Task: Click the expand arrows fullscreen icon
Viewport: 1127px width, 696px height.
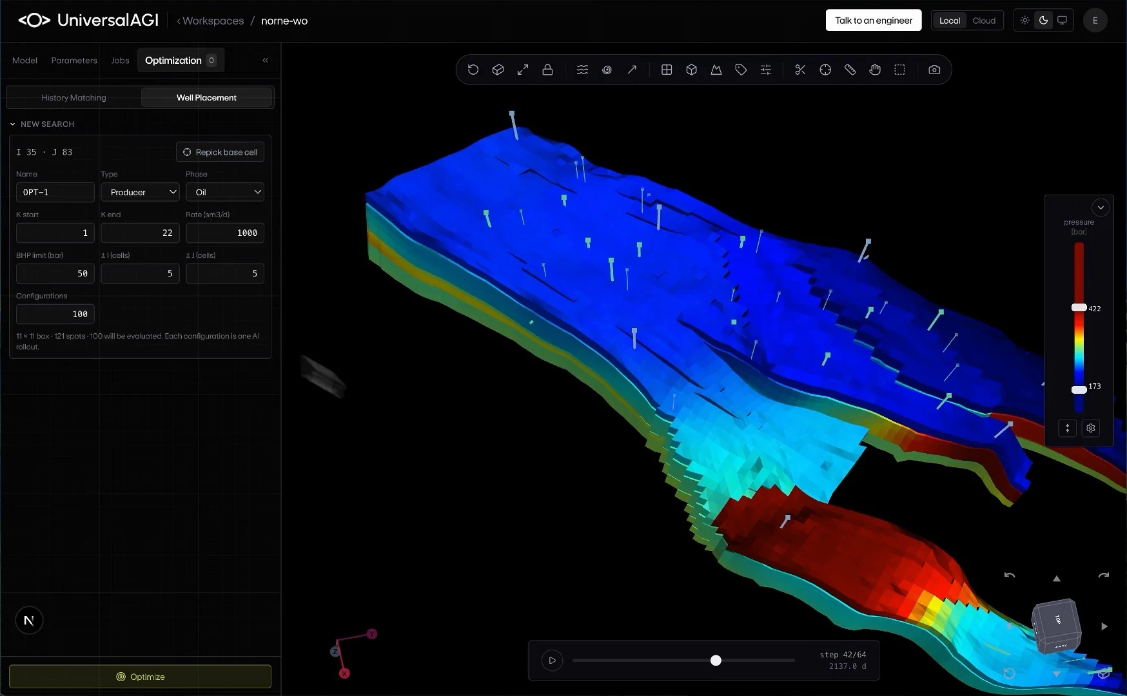Action: click(523, 70)
